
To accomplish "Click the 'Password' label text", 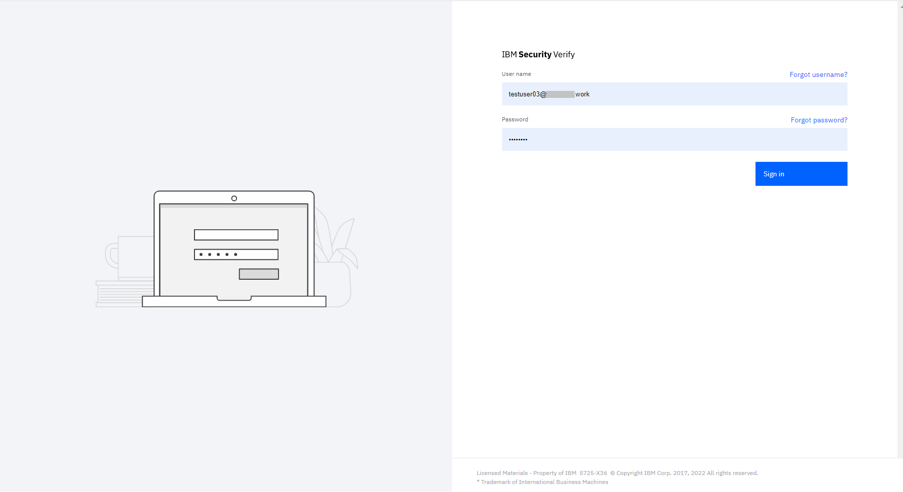I will tap(515, 119).
